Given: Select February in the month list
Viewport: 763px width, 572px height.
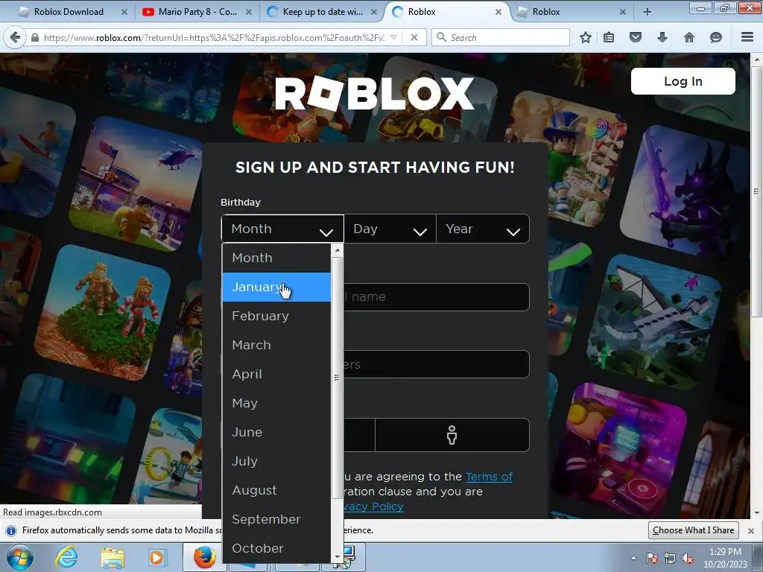Looking at the screenshot, I should pyautogui.click(x=276, y=316).
